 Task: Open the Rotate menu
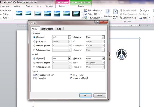(145, 18)
